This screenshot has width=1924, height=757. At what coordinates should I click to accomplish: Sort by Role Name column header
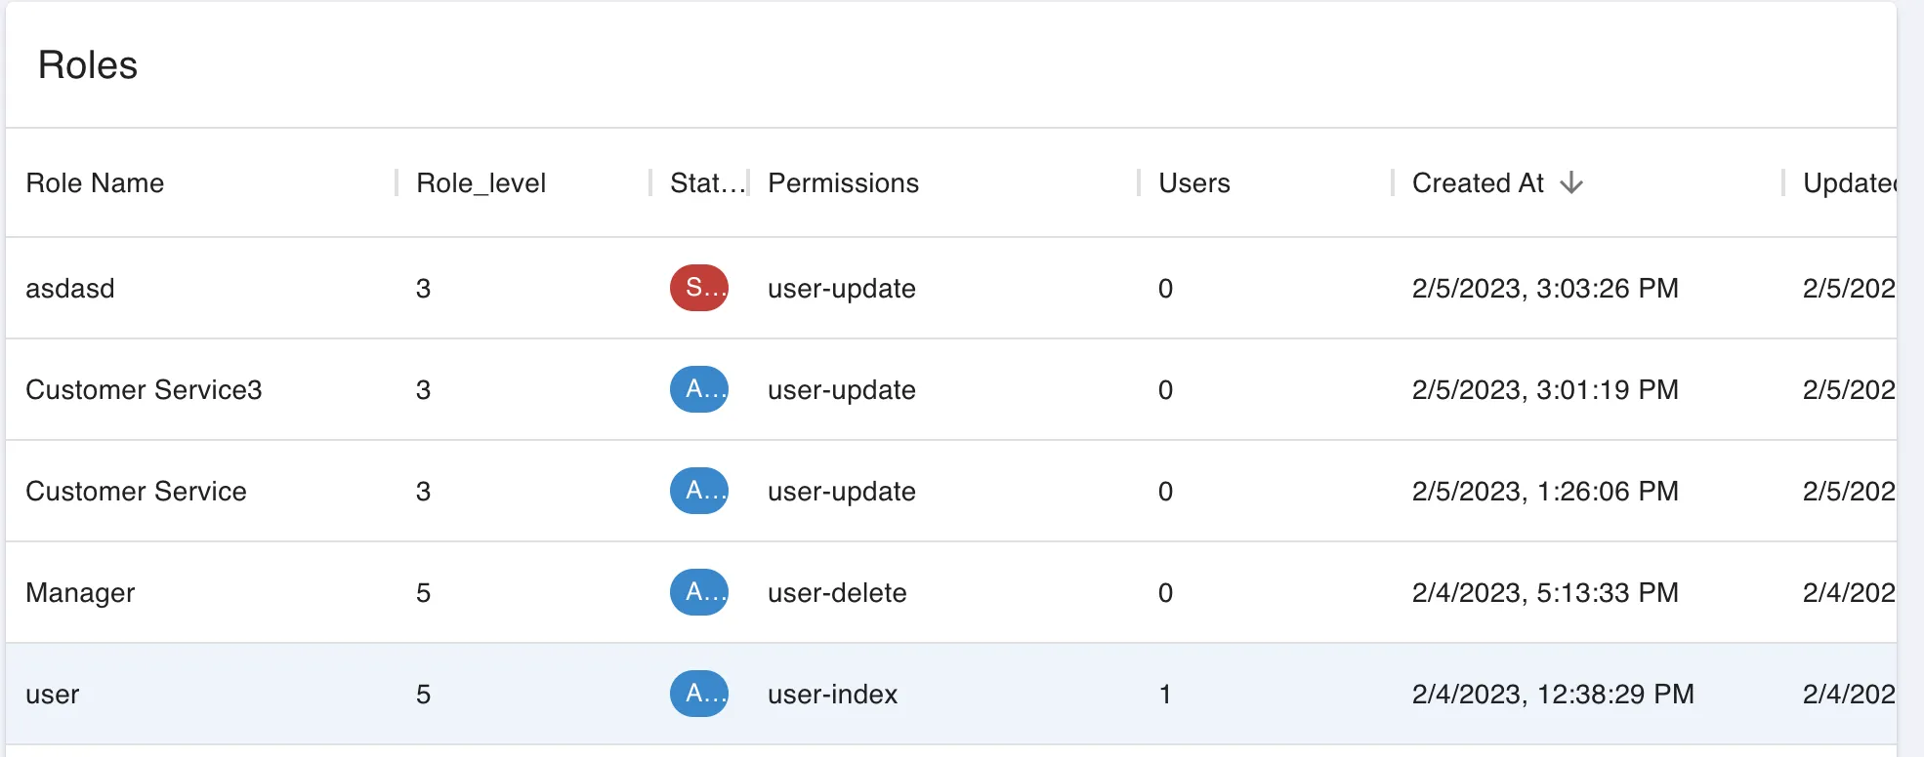95,182
